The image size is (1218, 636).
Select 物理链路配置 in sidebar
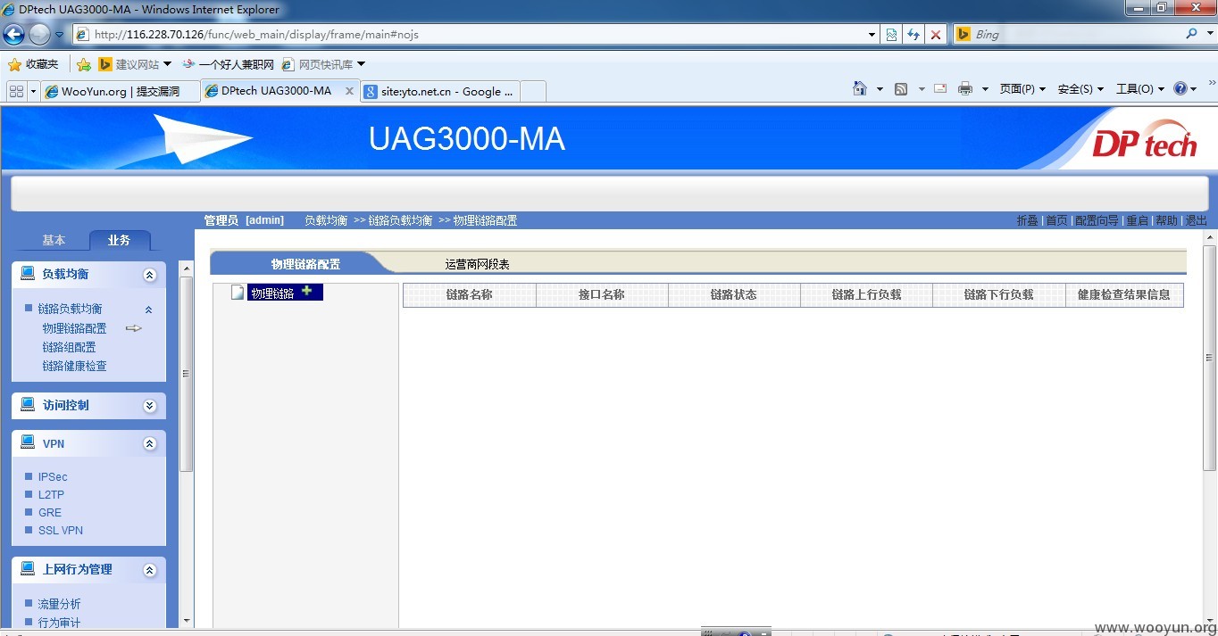pyautogui.click(x=74, y=328)
